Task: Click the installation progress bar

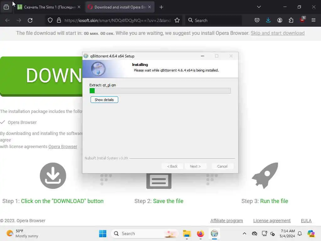Action: (x=160, y=91)
